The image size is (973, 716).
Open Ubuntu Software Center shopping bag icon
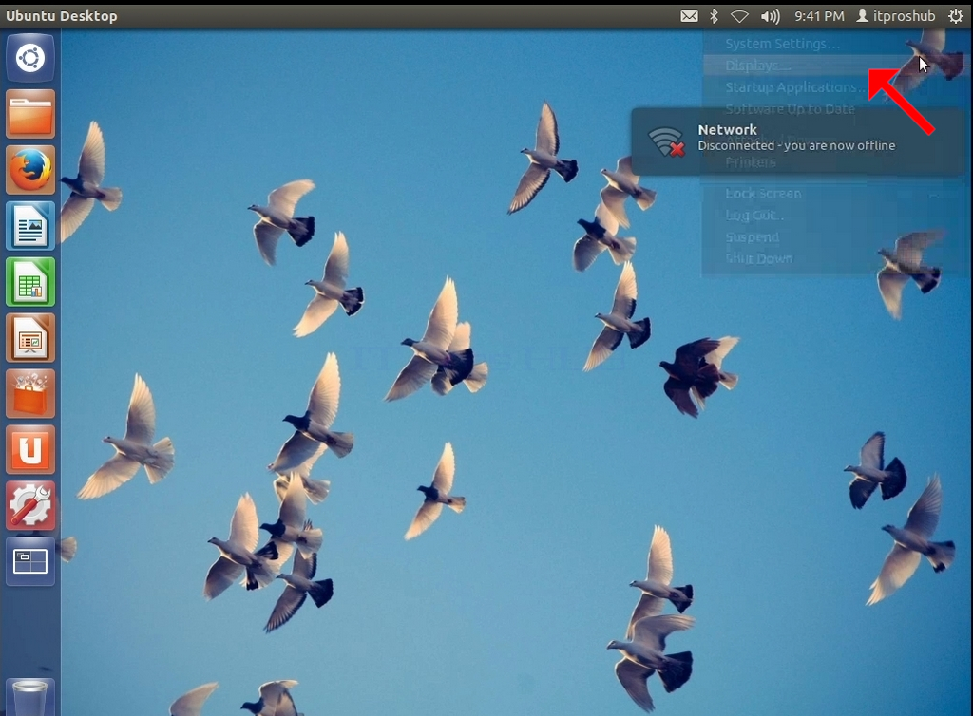click(x=30, y=394)
